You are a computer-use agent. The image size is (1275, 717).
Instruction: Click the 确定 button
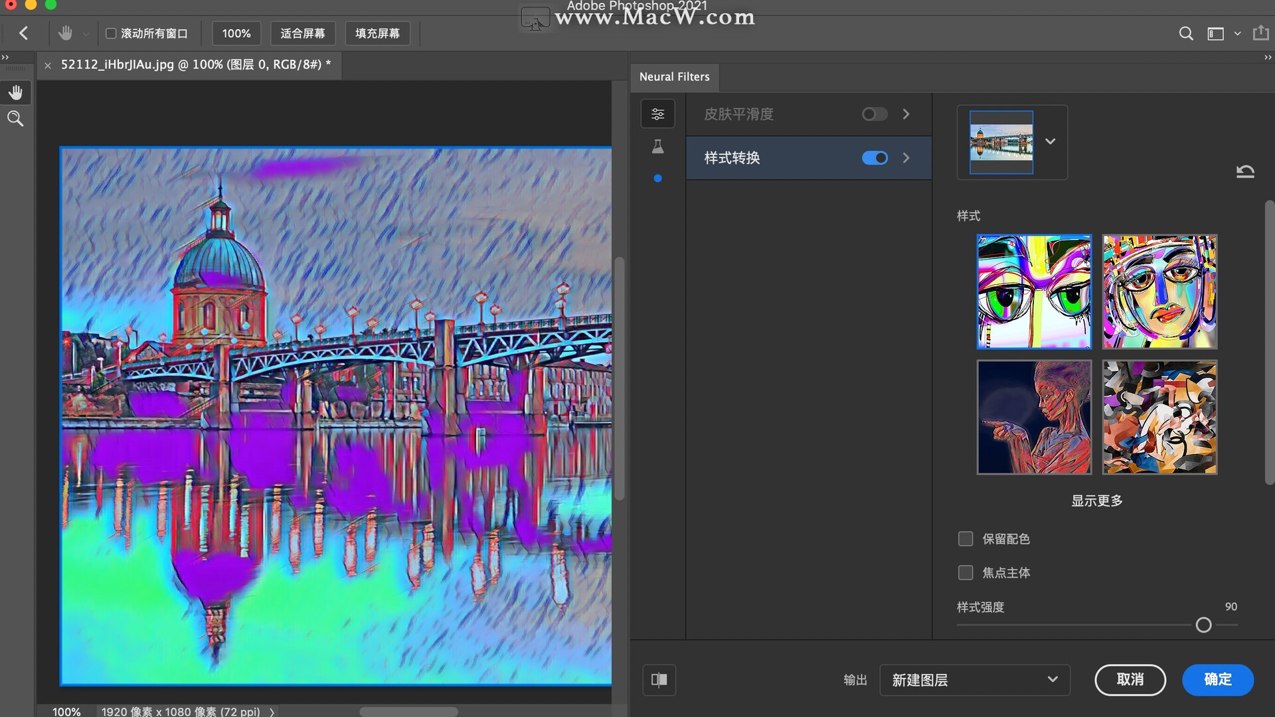click(1217, 679)
